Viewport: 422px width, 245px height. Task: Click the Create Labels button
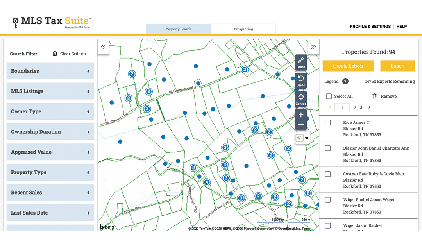[348, 66]
